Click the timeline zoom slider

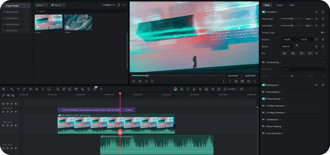(x=233, y=89)
